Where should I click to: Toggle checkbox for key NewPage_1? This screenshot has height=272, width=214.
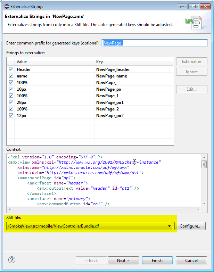(11, 96)
